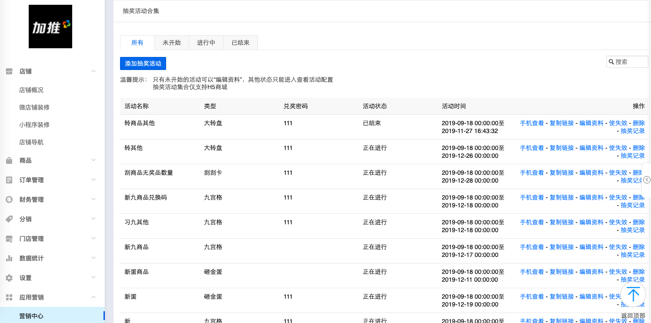651x323 pixels.
Task: Click 手机查看 for 新蛋商品
Action: (x=532, y=272)
